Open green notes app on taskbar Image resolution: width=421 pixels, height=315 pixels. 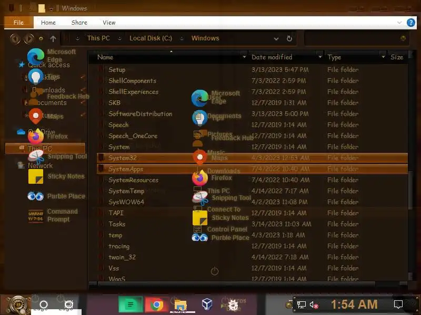click(x=131, y=304)
